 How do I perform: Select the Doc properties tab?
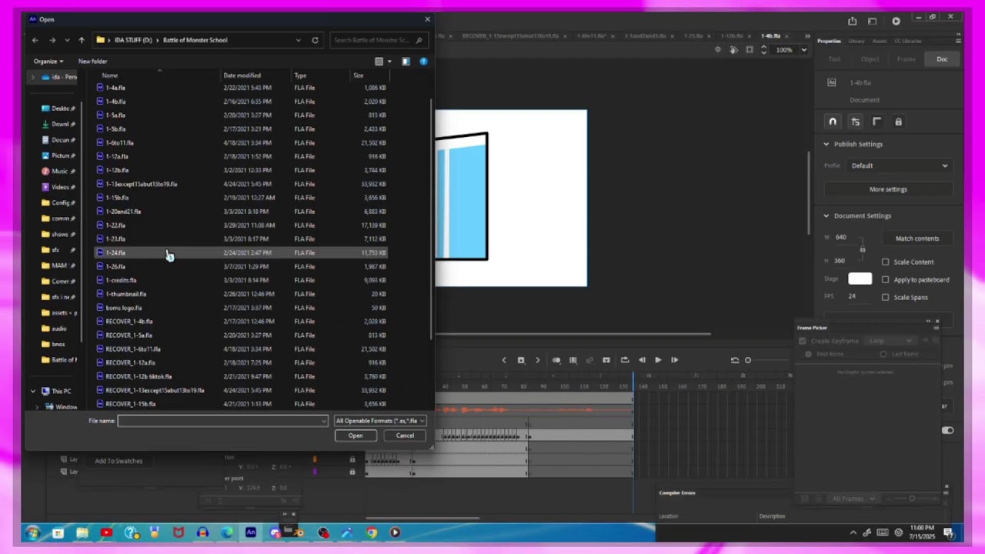942,59
